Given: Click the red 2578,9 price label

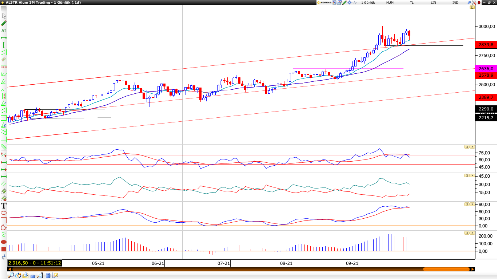Looking at the screenshot, I should pyautogui.click(x=486, y=75).
